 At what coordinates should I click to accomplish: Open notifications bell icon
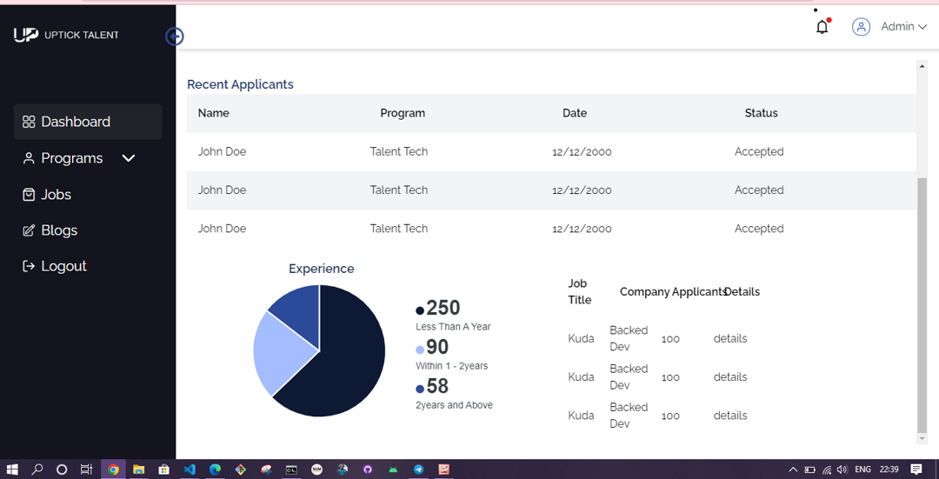(822, 27)
